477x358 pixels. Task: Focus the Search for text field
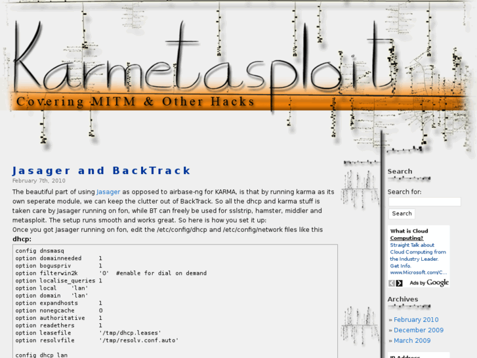point(425,202)
